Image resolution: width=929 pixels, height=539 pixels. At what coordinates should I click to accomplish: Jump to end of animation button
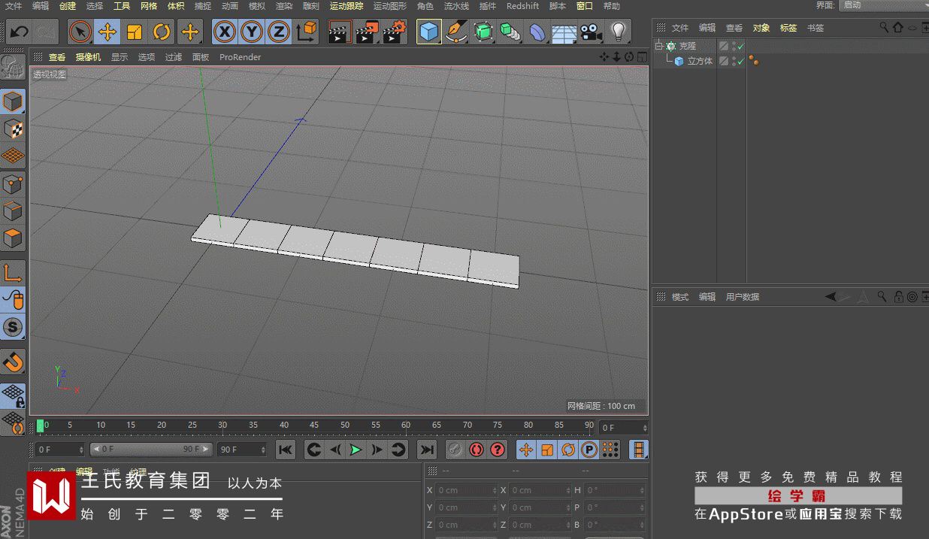point(427,450)
